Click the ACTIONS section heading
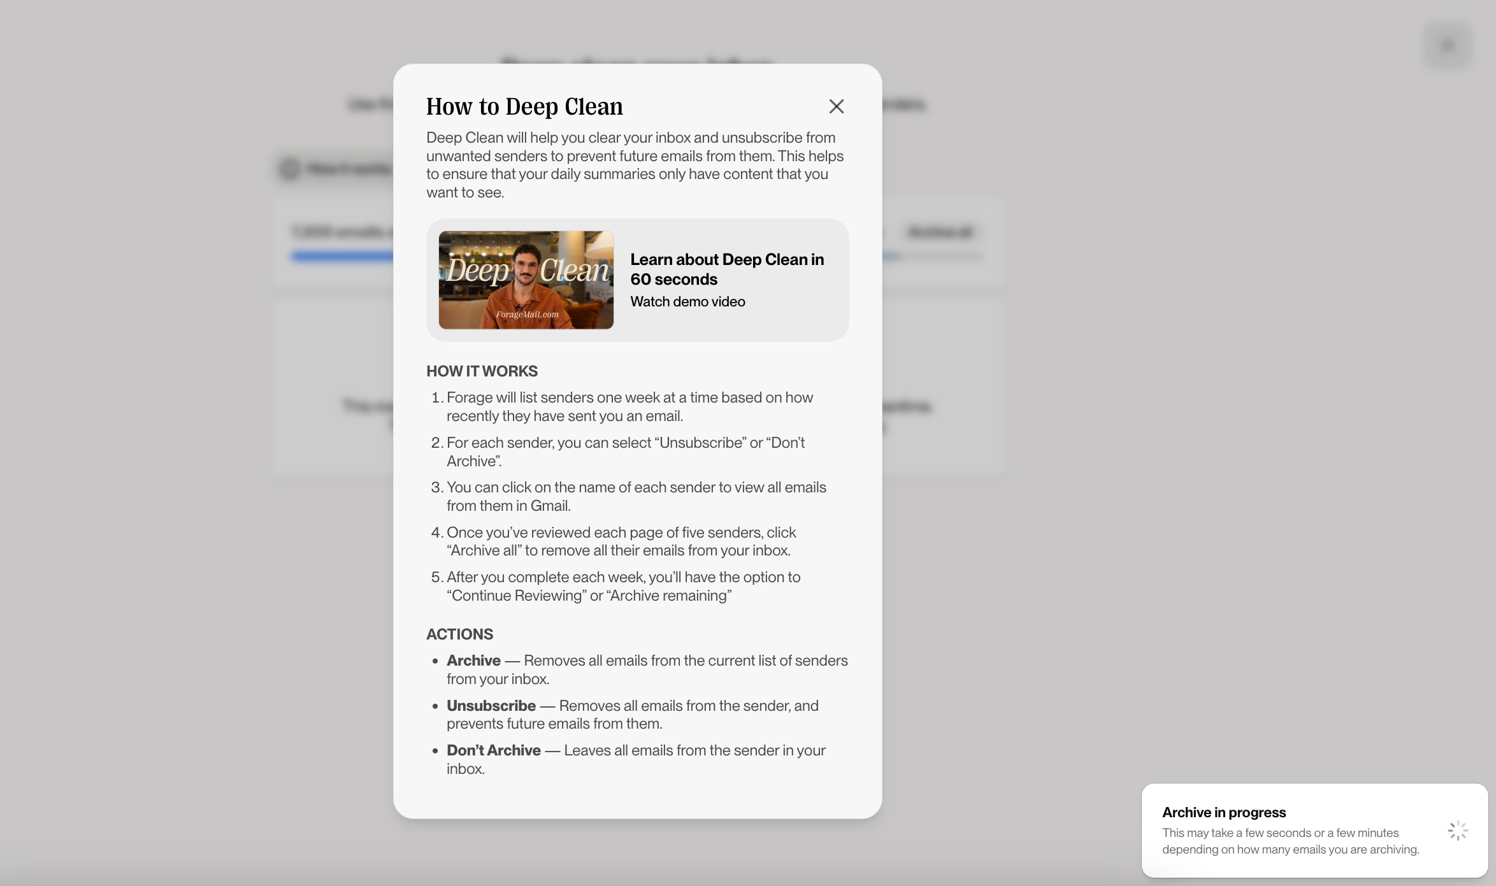The height and width of the screenshot is (886, 1496). [x=459, y=634]
